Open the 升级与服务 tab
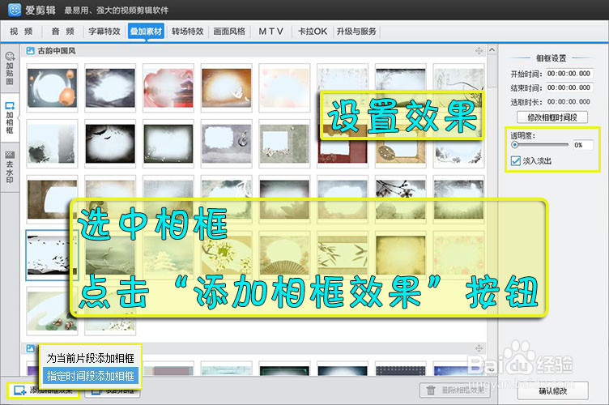Image resolution: width=609 pixels, height=405 pixels. pyautogui.click(x=356, y=32)
